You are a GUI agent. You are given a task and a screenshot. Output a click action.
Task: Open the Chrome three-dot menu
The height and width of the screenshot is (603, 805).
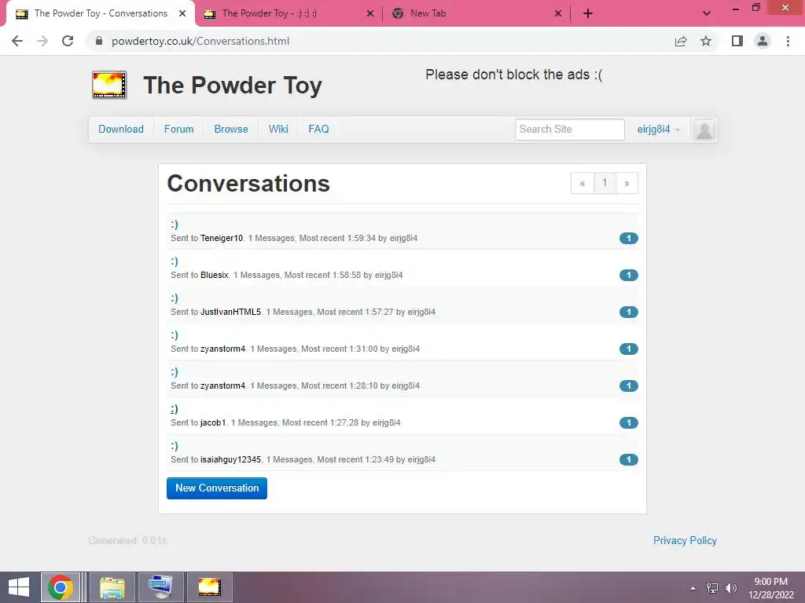[x=788, y=41]
